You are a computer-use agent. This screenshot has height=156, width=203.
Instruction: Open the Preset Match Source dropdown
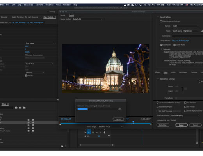tap(185, 31)
